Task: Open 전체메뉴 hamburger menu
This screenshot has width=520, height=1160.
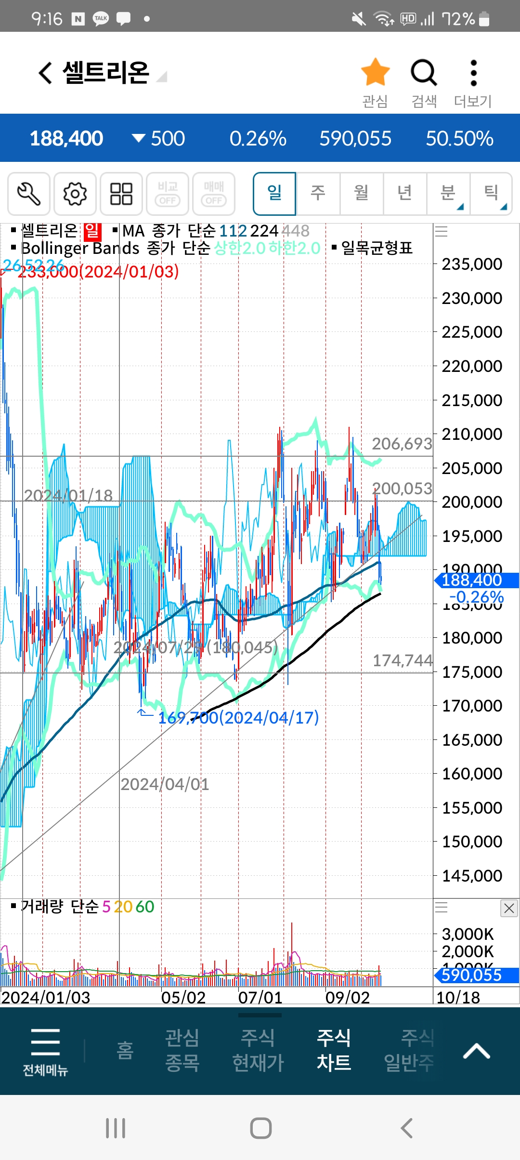Action: point(45,1052)
